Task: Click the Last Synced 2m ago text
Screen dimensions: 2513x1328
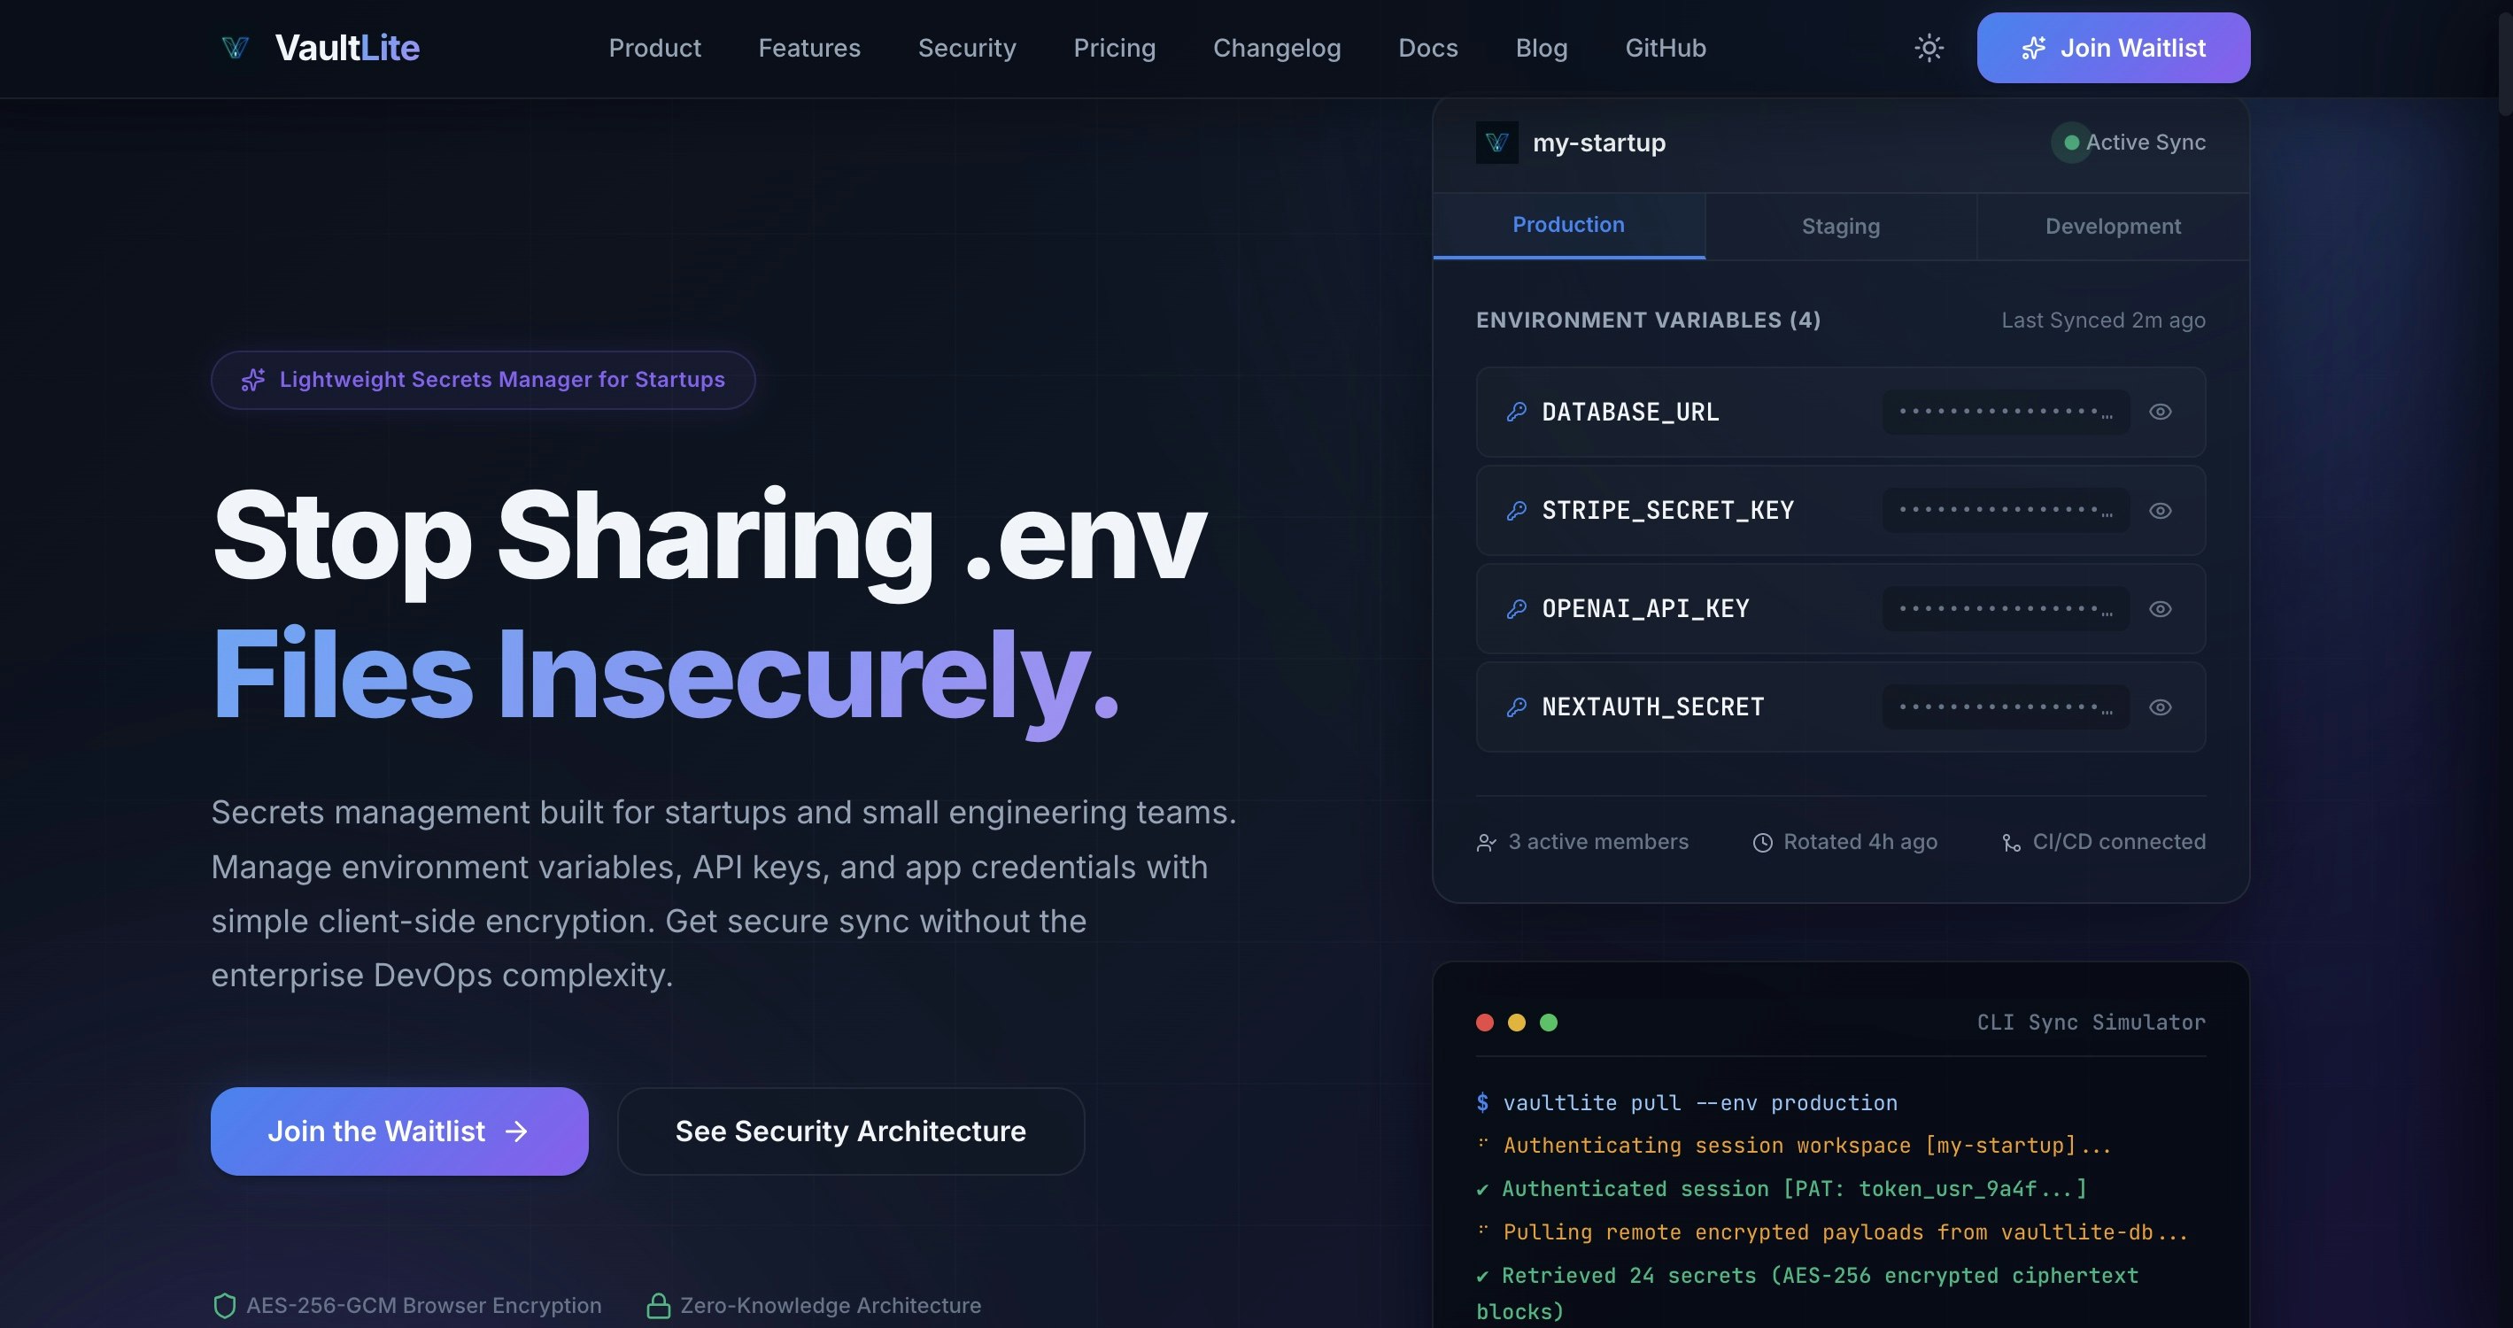Action: click(2103, 320)
